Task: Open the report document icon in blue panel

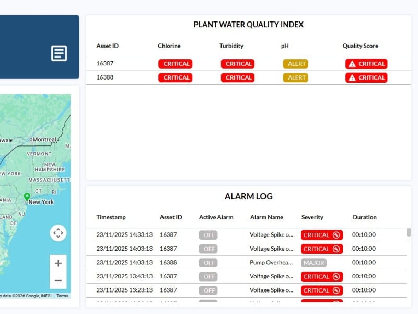Action: (x=59, y=53)
